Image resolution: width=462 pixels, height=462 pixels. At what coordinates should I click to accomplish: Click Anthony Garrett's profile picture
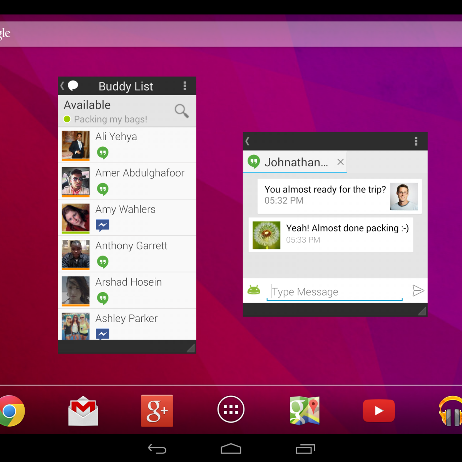[75, 254]
